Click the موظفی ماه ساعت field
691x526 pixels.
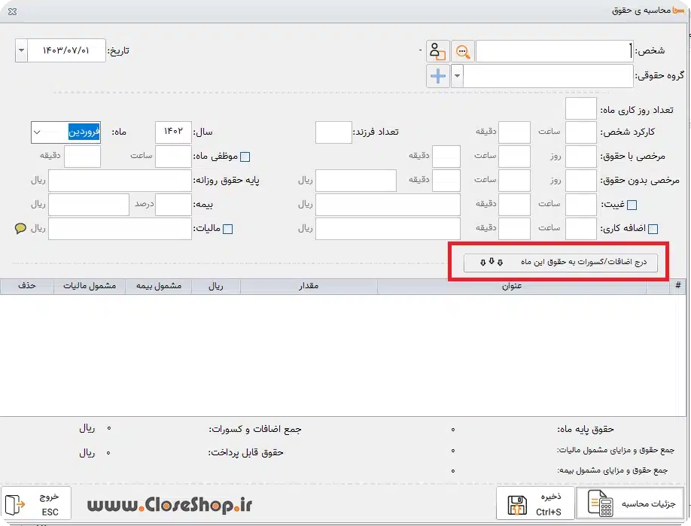(x=174, y=157)
